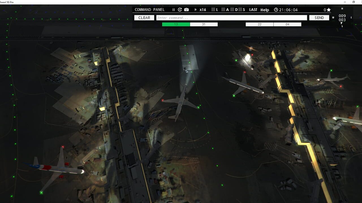The image size is (362, 203).
Task: Click the compass wind indicator 009 003
Action: pos(342,18)
